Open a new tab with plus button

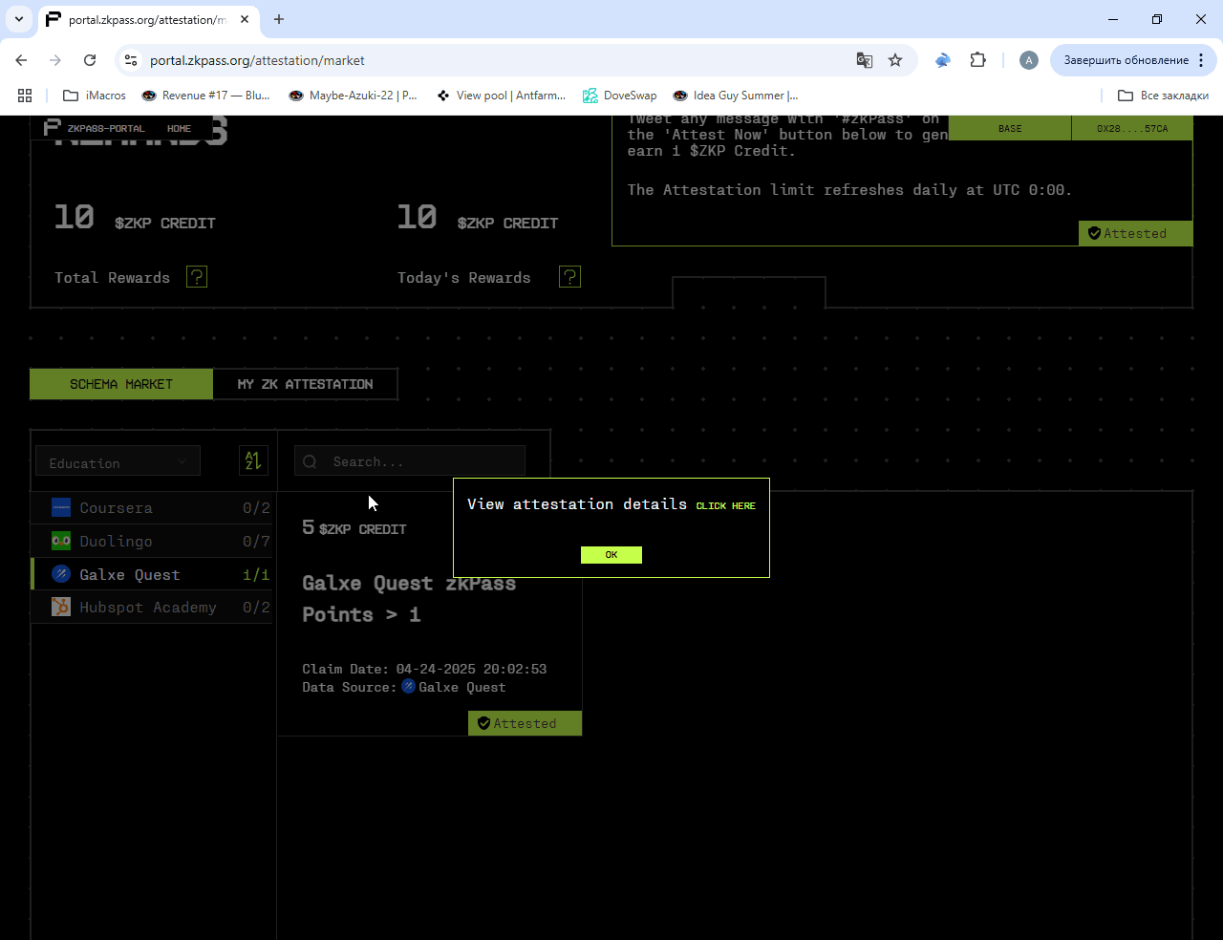[279, 19]
